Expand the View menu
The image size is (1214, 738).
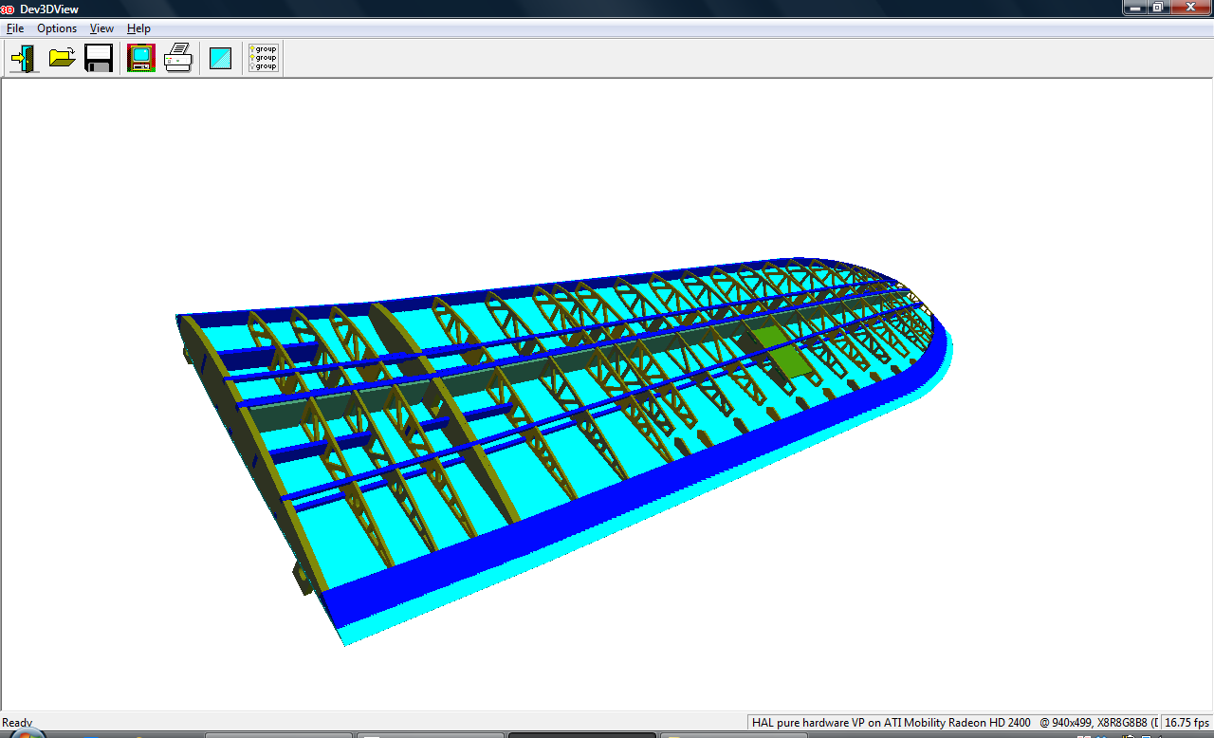point(101,28)
